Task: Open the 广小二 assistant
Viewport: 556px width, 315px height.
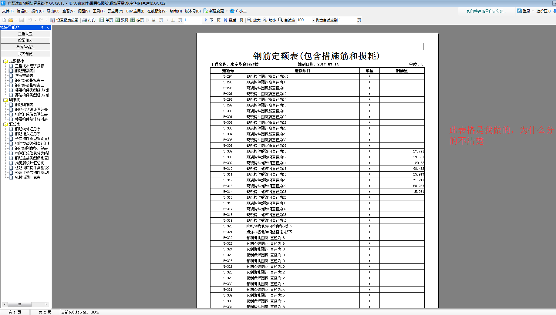Action: point(238,11)
